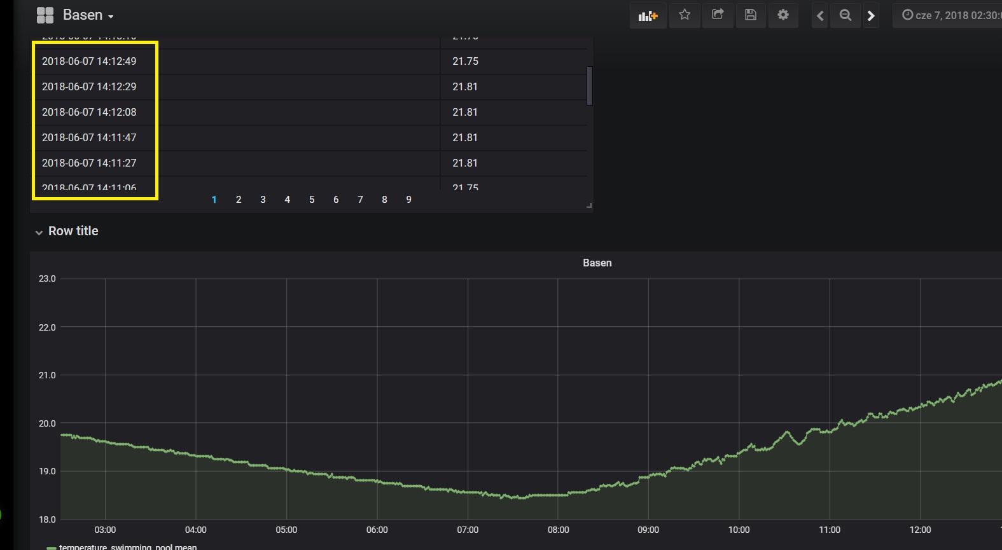Click the table panel resize handle corner
Screen dimensions: 1002x550
coord(589,205)
